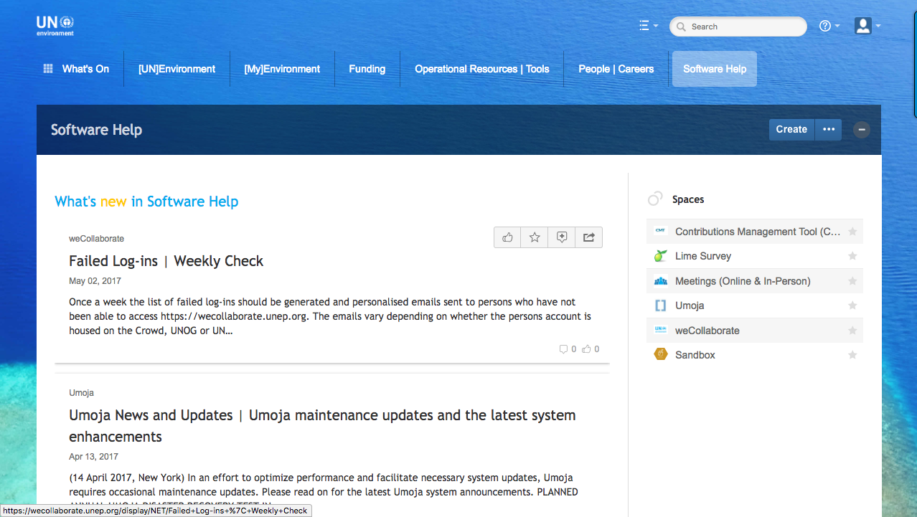Open the help question mark menu
The width and height of the screenshot is (917, 517).
pos(829,26)
